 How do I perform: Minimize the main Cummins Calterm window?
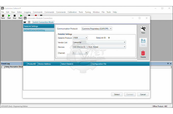coord(155,8)
